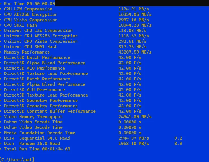This screenshot has height=162, width=209.
Task: Click the Disk Random 16.0 Read value 1058.10 MB/s
Action: (134, 144)
